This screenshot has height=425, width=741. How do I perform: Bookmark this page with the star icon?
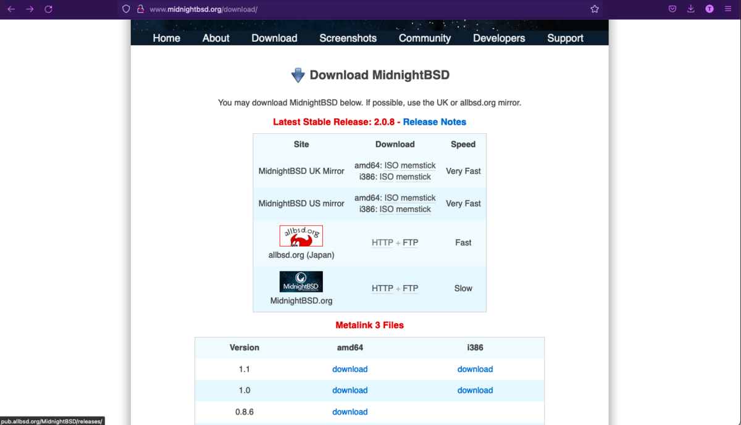pos(594,9)
